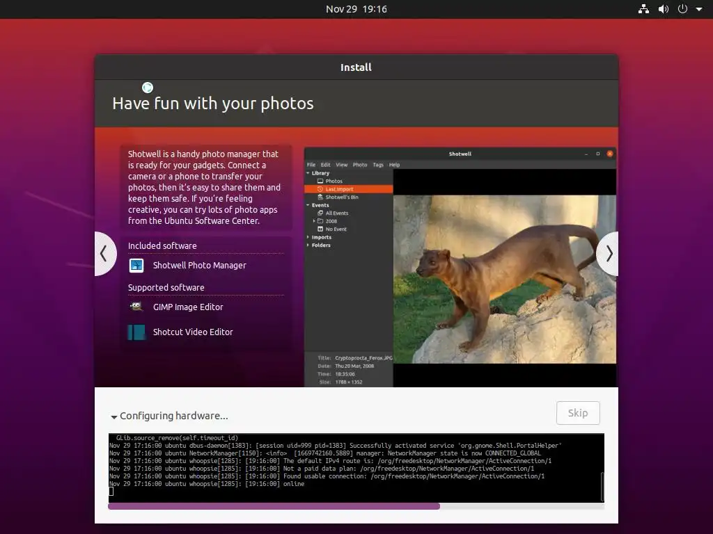Collapse the Configuring hardware details triangle
713x534 pixels.
(x=114, y=417)
